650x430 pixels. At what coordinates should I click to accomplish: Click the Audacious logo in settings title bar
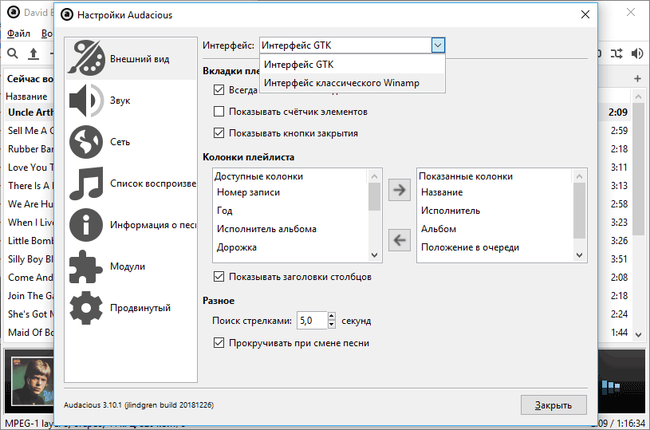pyautogui.click(x=67, y=15)
